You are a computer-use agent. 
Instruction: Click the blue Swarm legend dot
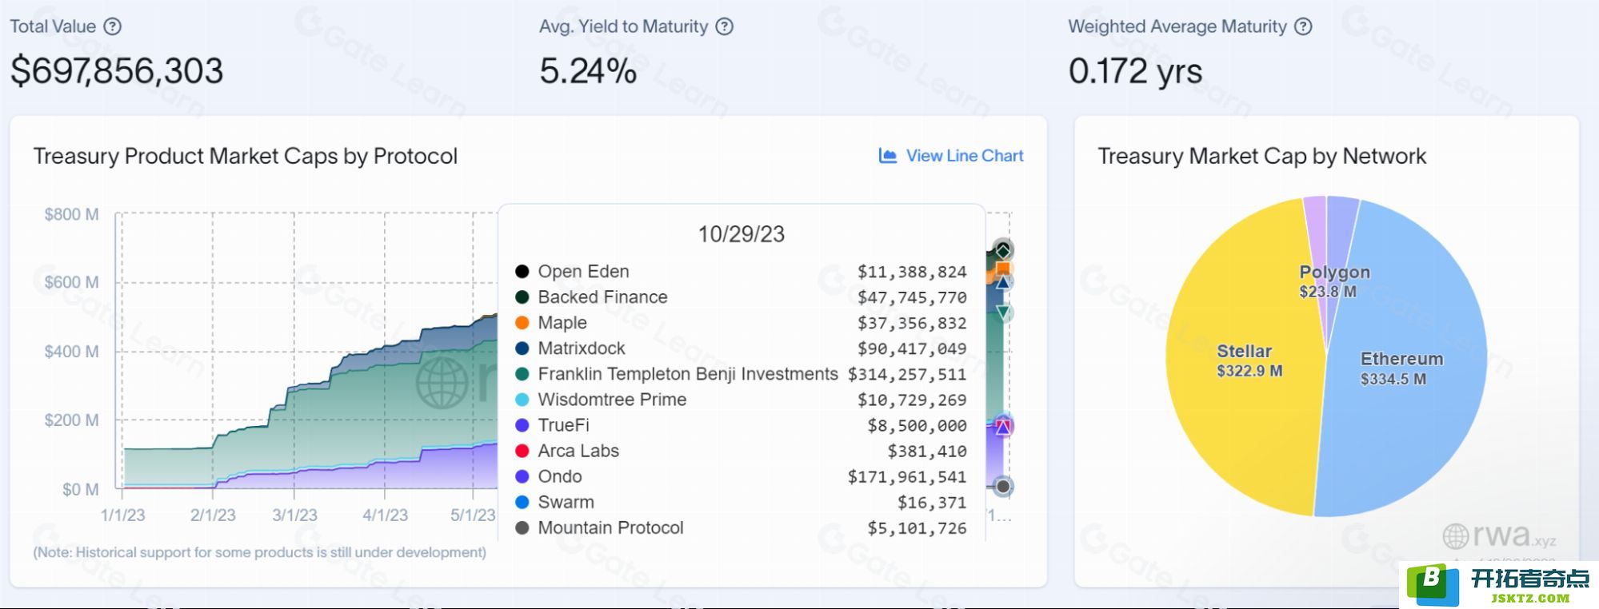point(522,502)
